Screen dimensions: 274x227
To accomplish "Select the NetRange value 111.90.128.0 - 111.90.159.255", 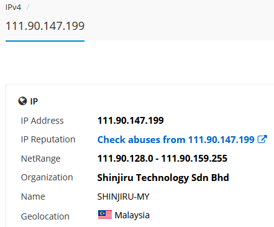I will pyautogui.click(x=162, y=159).
